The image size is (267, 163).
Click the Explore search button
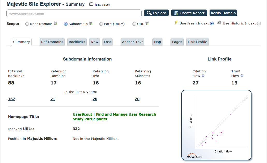coord(156,13)
